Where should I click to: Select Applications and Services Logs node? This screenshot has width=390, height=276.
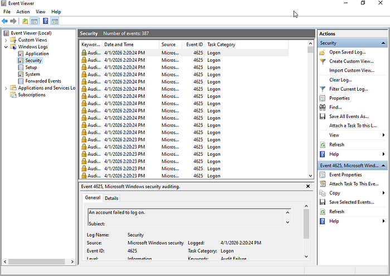pyautogui.click(x=46, y=88)
